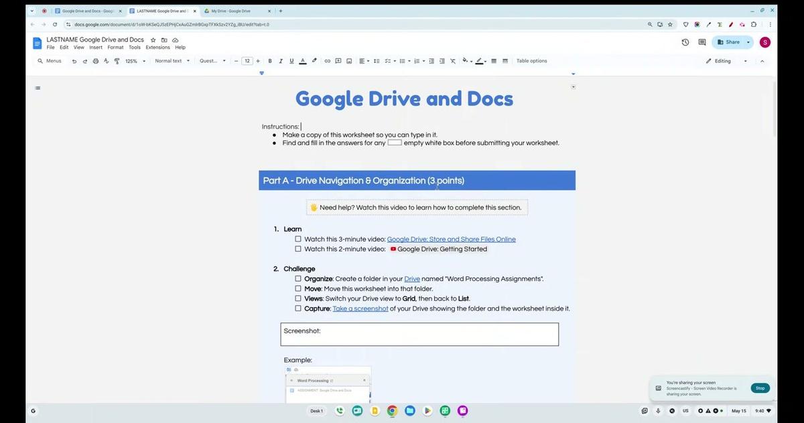Open the checklist options dropdown

(395, 61)
